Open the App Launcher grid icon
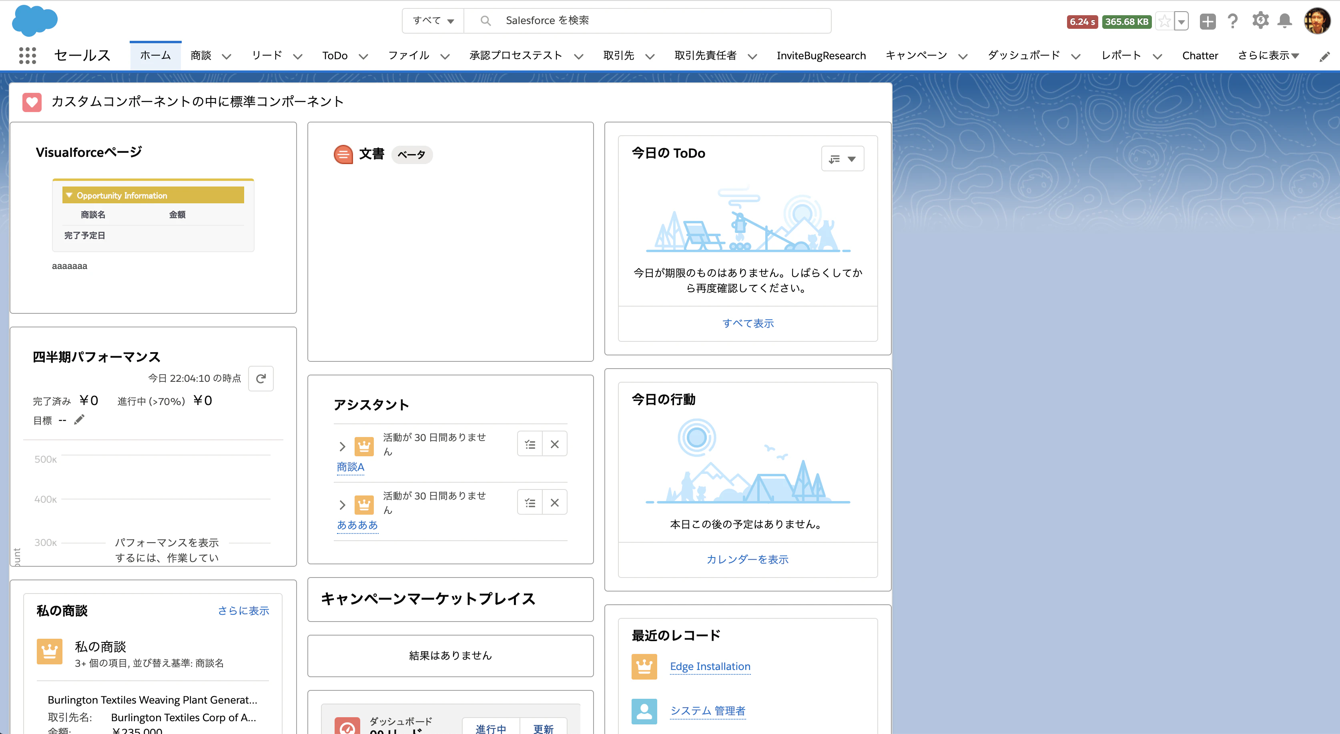 [x=27, y=55]
